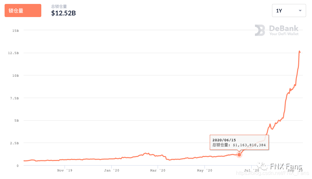
Task: Click the 2020/06/15 tooltip box
Action: click(x=239, y=142)
